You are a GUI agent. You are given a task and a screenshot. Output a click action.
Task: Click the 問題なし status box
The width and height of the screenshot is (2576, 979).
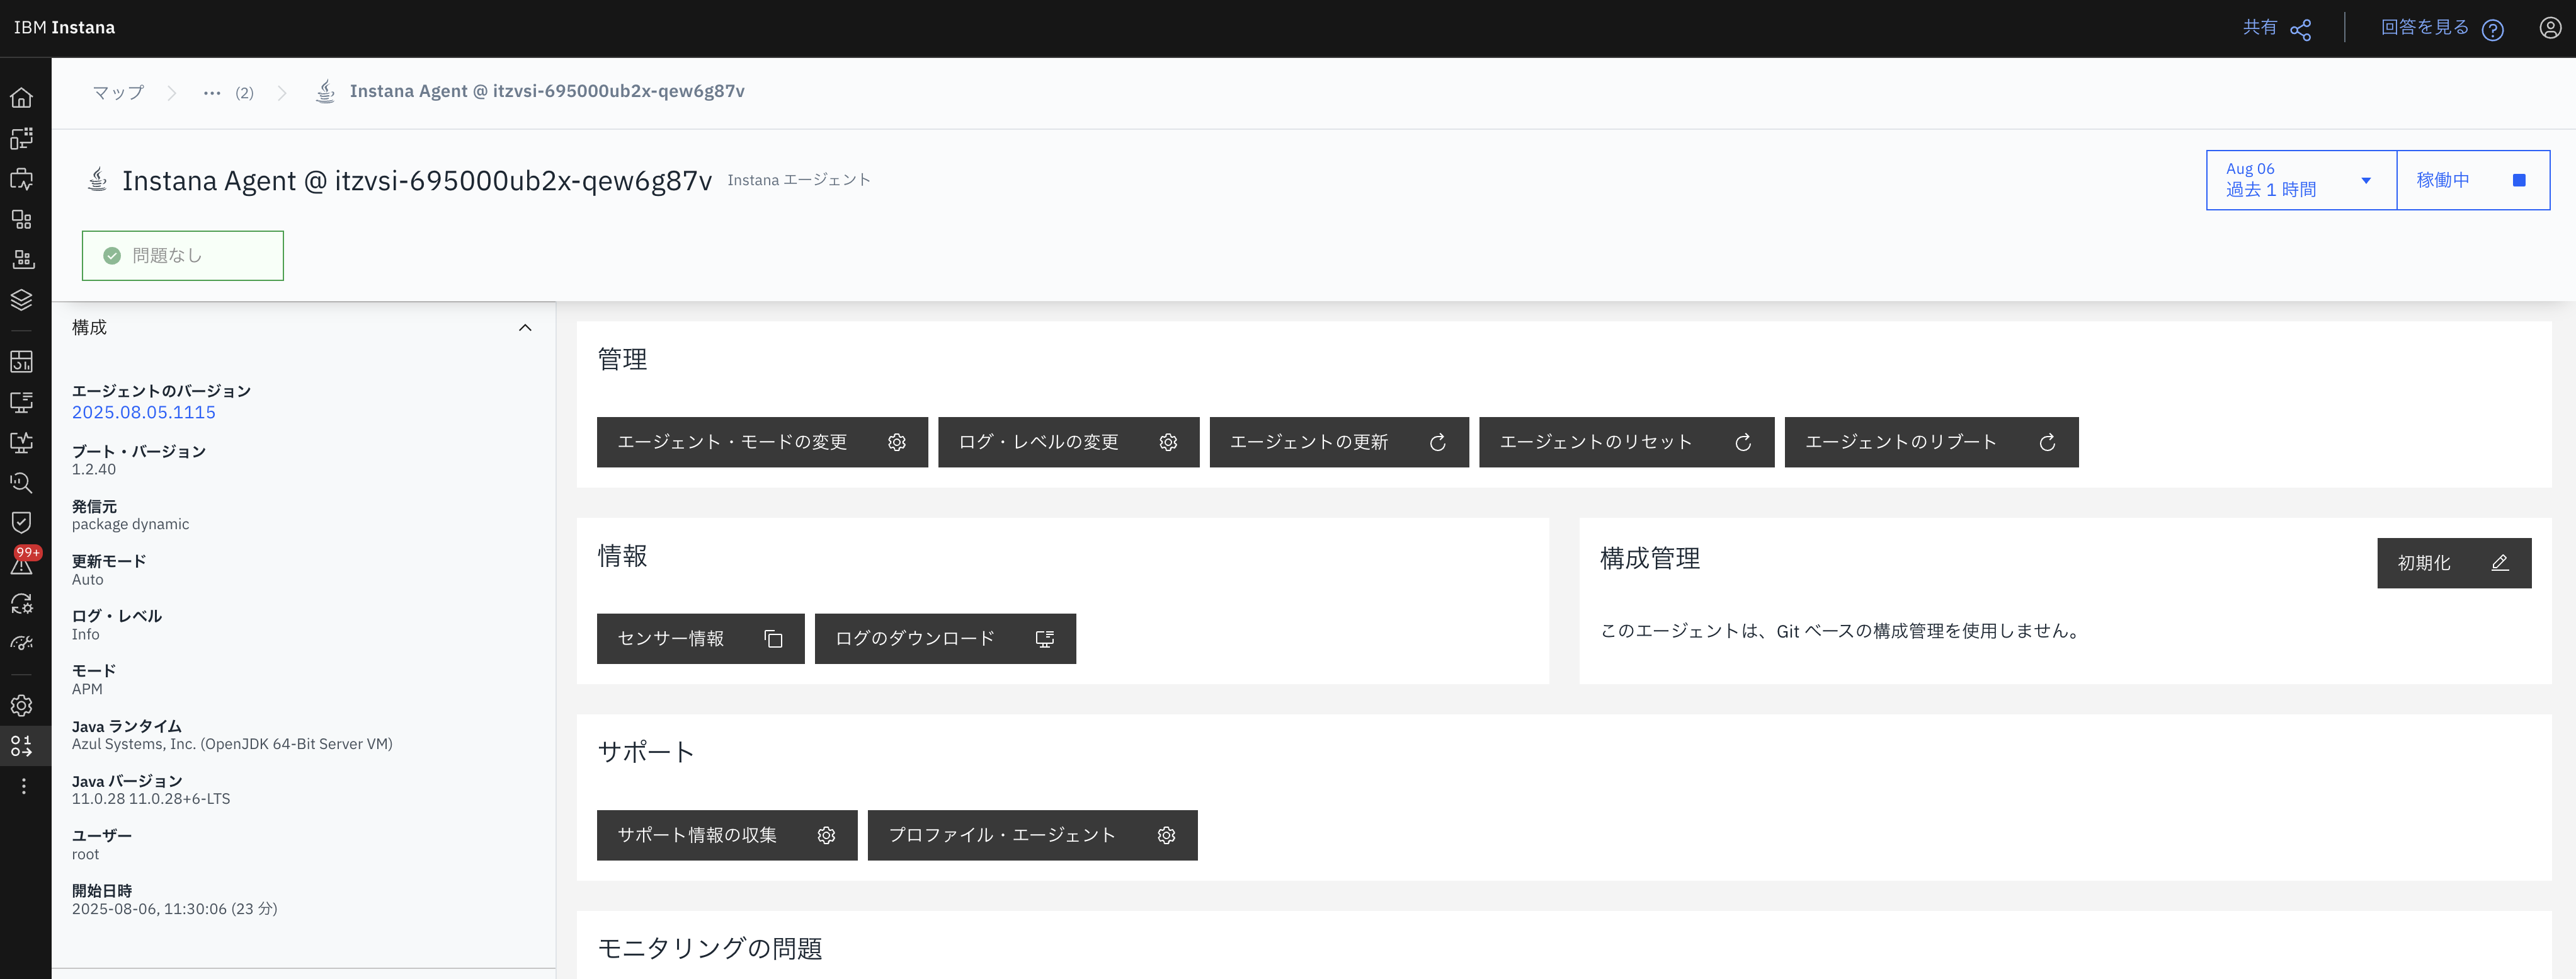pos(182,256)
